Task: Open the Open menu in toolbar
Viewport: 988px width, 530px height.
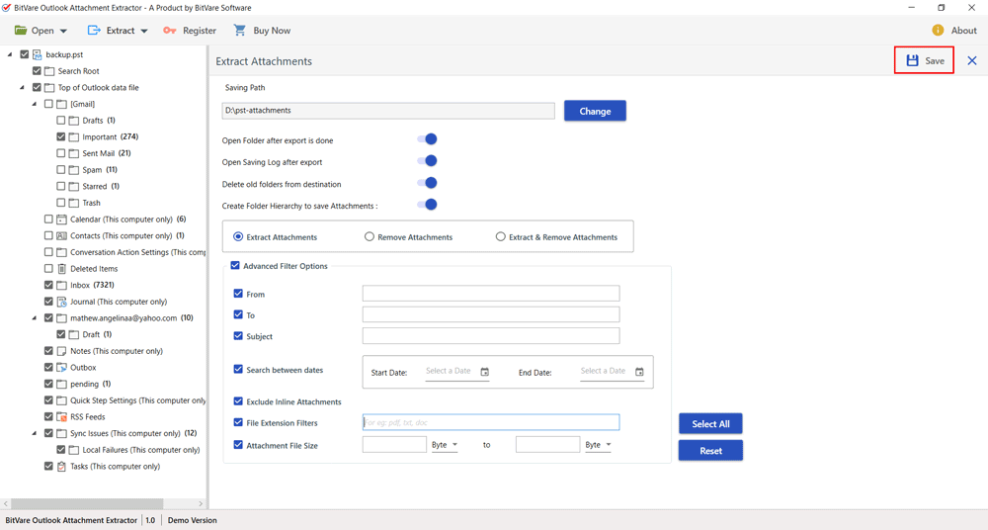Action: tap(41, 31)
